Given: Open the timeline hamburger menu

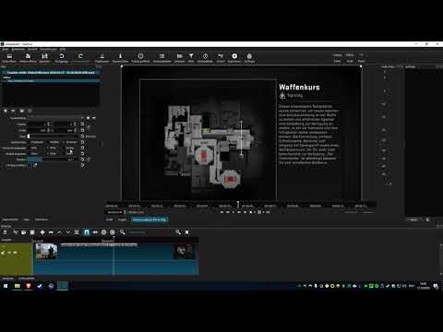Looking at the screenshot, I should (x=6, y=232).
